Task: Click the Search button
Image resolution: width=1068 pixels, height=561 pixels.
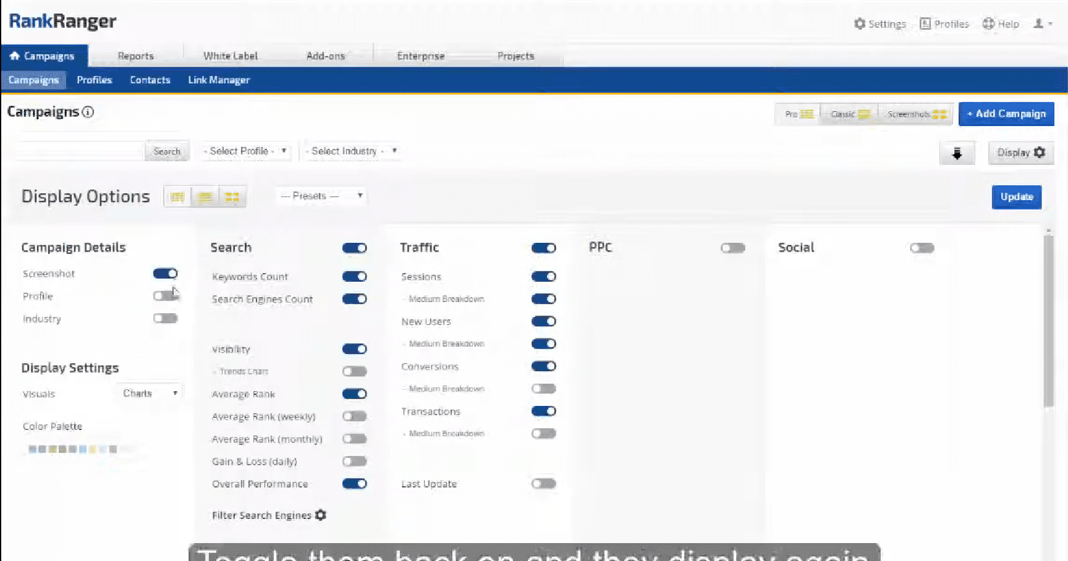Action: coord(167,151)
